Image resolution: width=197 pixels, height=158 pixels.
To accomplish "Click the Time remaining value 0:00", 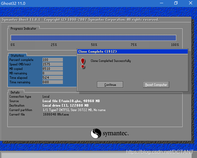I will 52,82.
